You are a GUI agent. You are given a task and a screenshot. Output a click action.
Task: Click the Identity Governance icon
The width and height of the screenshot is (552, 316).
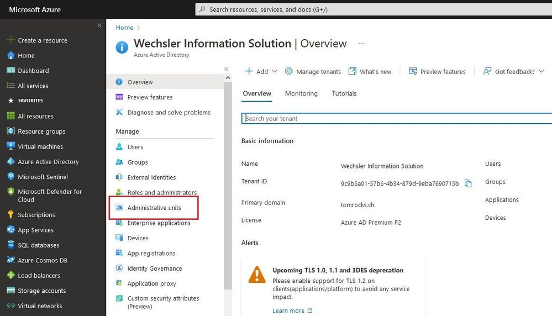119,268
